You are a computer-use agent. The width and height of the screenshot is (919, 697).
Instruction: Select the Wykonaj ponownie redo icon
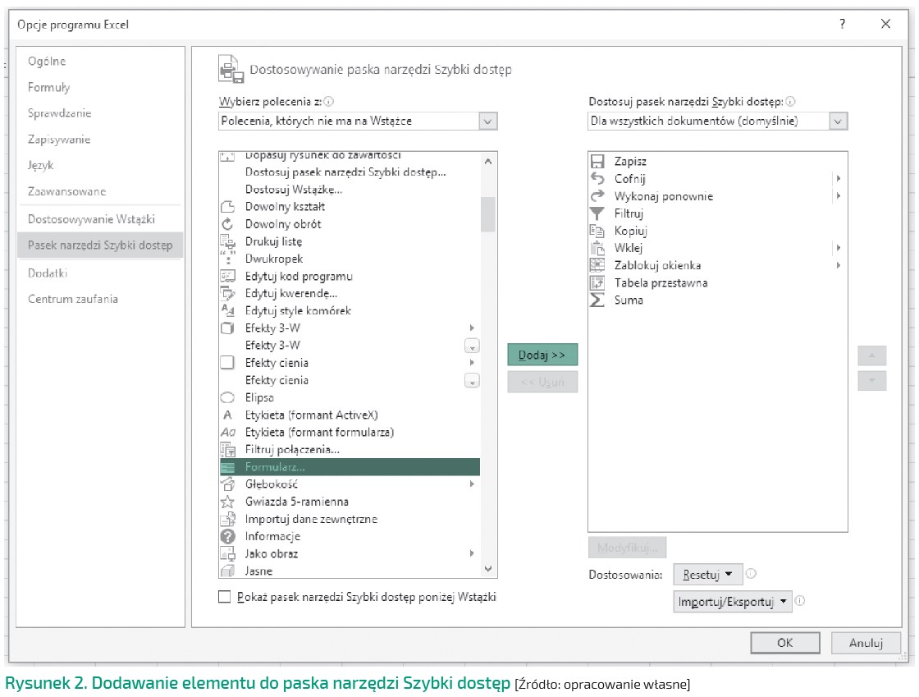tap(597, 195)
